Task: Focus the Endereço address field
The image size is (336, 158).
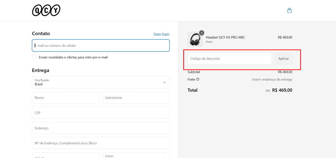Action: click(101, 128)
